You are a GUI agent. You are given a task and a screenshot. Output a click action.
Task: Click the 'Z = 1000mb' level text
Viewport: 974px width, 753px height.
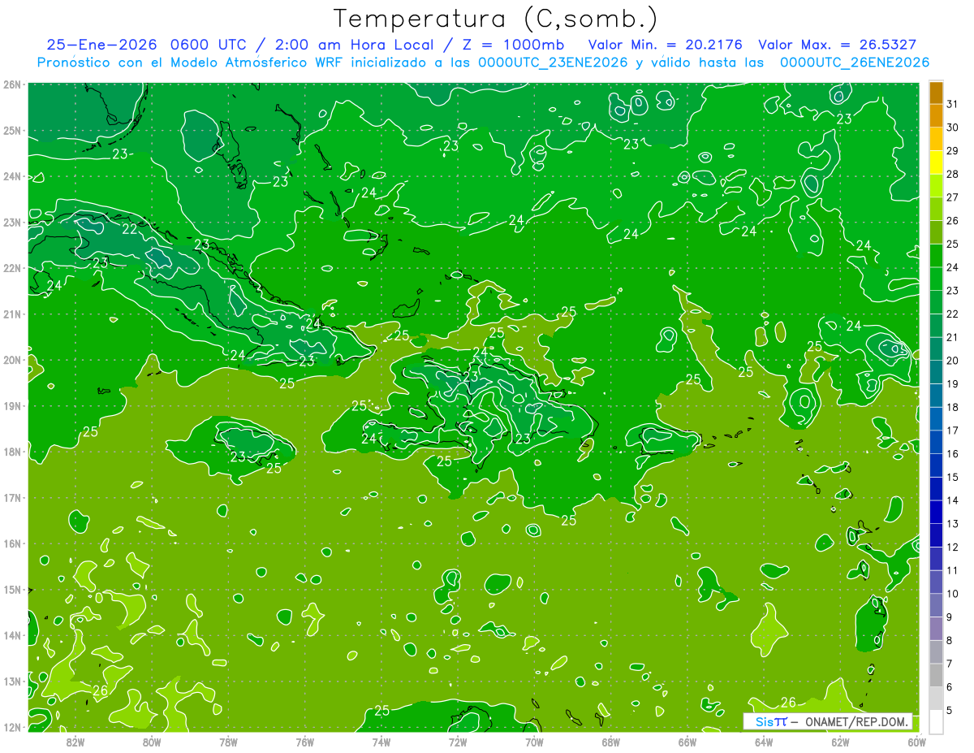click(515, 45)
